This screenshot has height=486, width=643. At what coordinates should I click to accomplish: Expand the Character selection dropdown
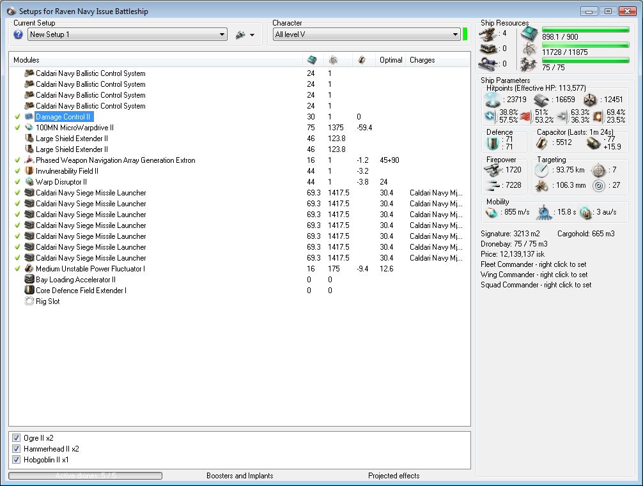(x=455, y=34)
